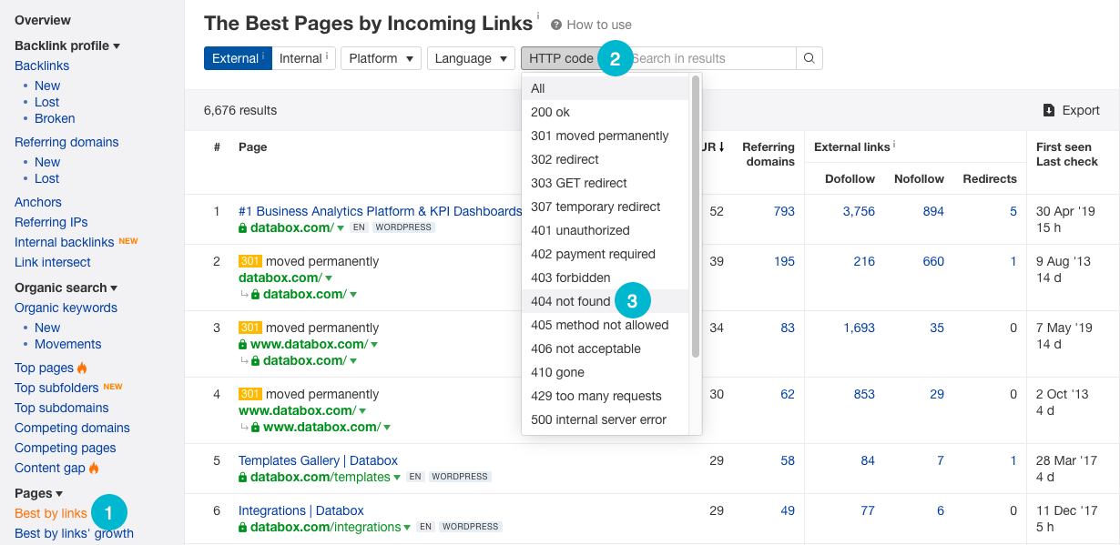Image resolution: width=1120 pixels, height=545 pixels.
Task: Click the info icon beside External links header
Action: coord(894,145)
